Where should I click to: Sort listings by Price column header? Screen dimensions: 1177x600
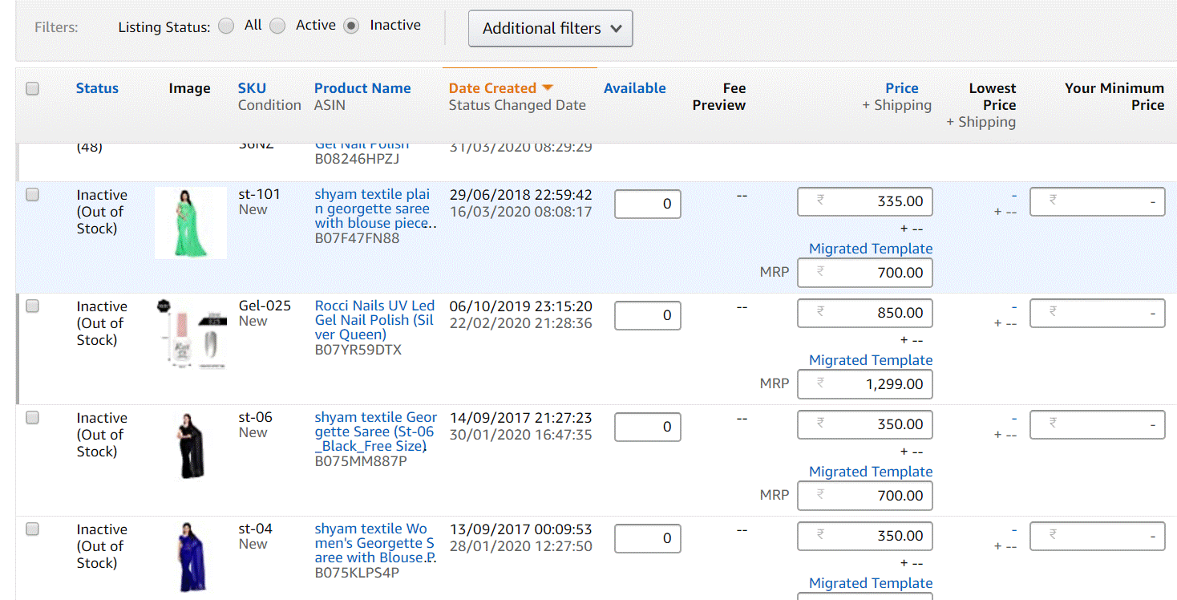pyautogui.click(x=901, y=88)
